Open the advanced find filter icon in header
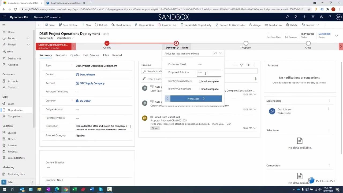This screenshot has height=193, width=343. (313, 17)
